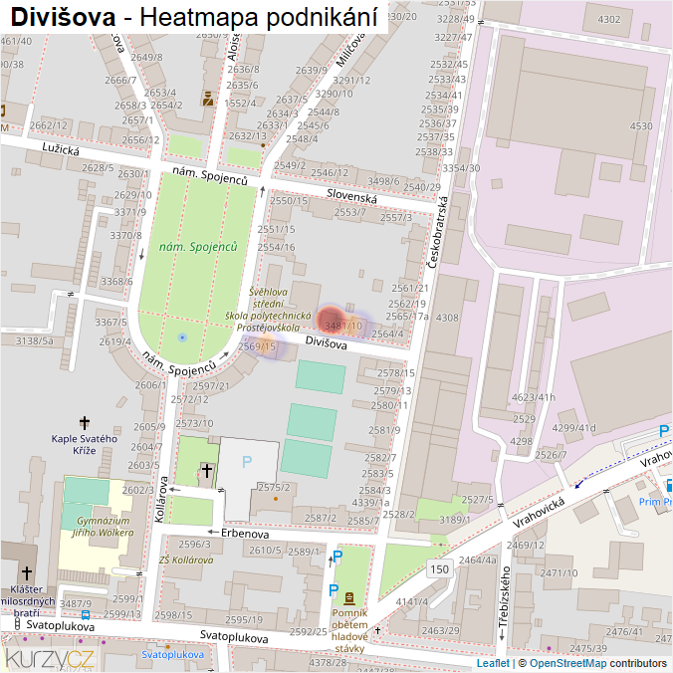Open the Leaflet attribution link
The height and width of the screenshot is (673, 673).
point(493,663)
